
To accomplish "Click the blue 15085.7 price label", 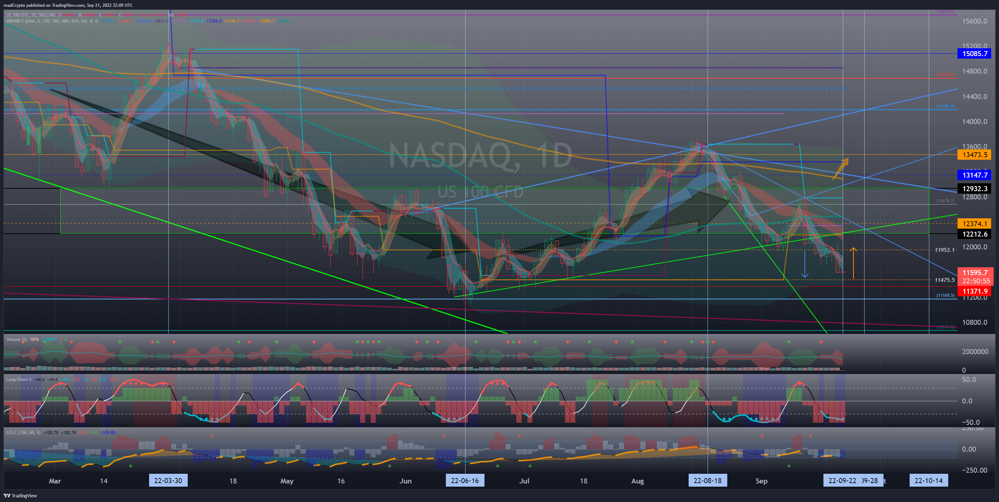I will click(974, 54).
